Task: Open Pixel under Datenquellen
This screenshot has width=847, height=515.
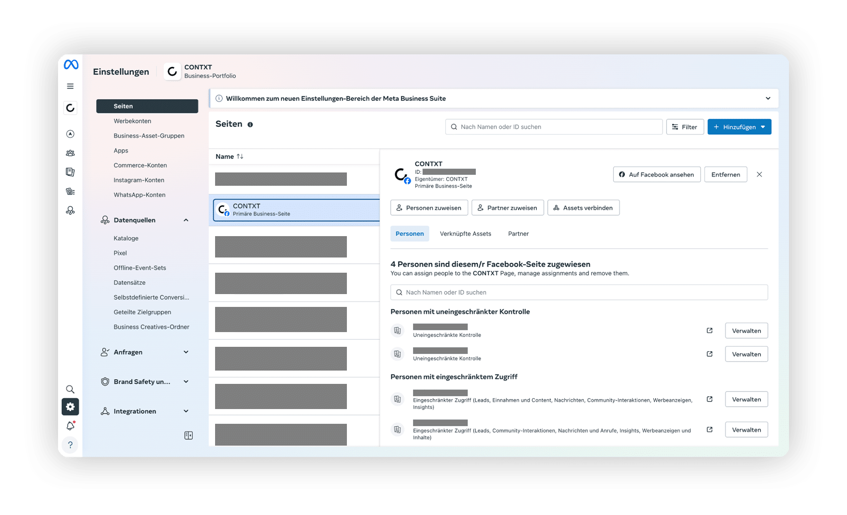Action: tap(120, 253)
